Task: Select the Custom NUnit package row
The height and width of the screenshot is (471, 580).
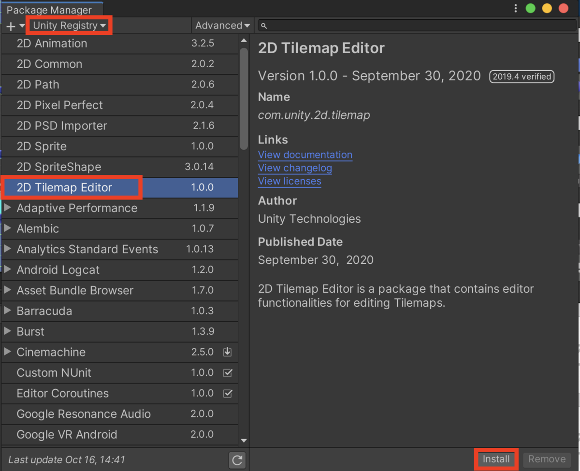Action: 120,373
